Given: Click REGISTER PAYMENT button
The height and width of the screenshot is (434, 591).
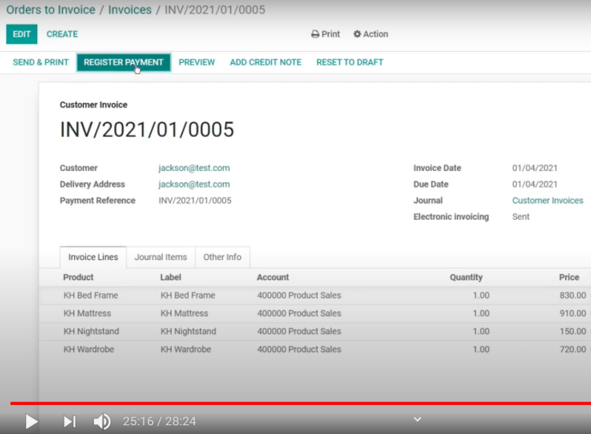Looking at the screenshot, I should point(124,62).
